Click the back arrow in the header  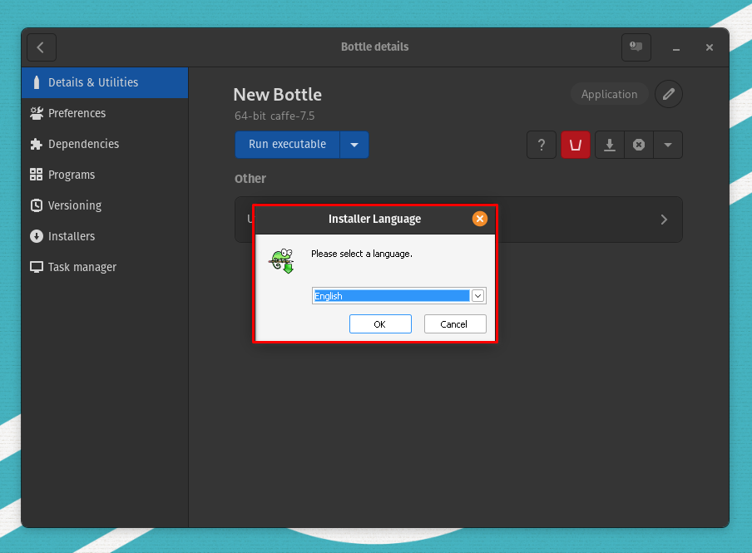[x=42, y=47]
